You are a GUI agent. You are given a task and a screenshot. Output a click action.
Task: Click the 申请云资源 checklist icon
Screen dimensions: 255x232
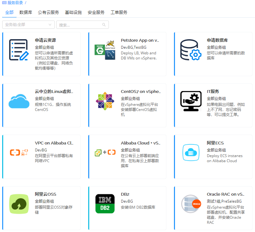click(x=19, y=50)
